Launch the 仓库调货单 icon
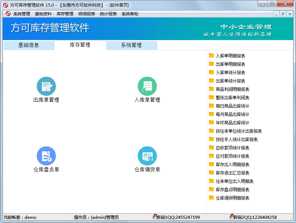Screen dimensions: 296x223 tap(147, 156)
